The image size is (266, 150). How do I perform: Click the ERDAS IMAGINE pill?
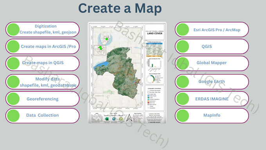[212, 99]
